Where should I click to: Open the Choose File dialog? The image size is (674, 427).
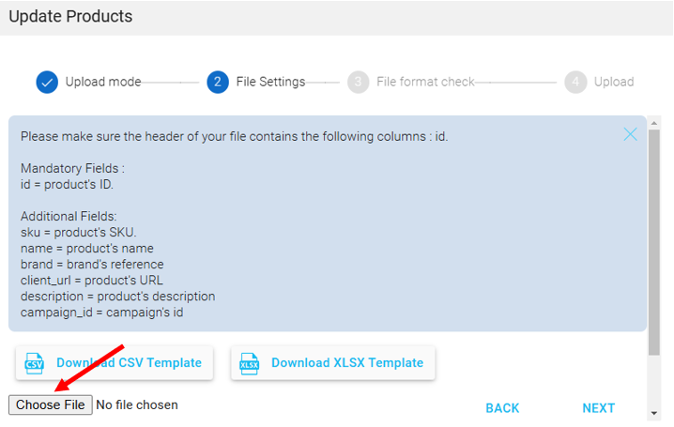51,404
